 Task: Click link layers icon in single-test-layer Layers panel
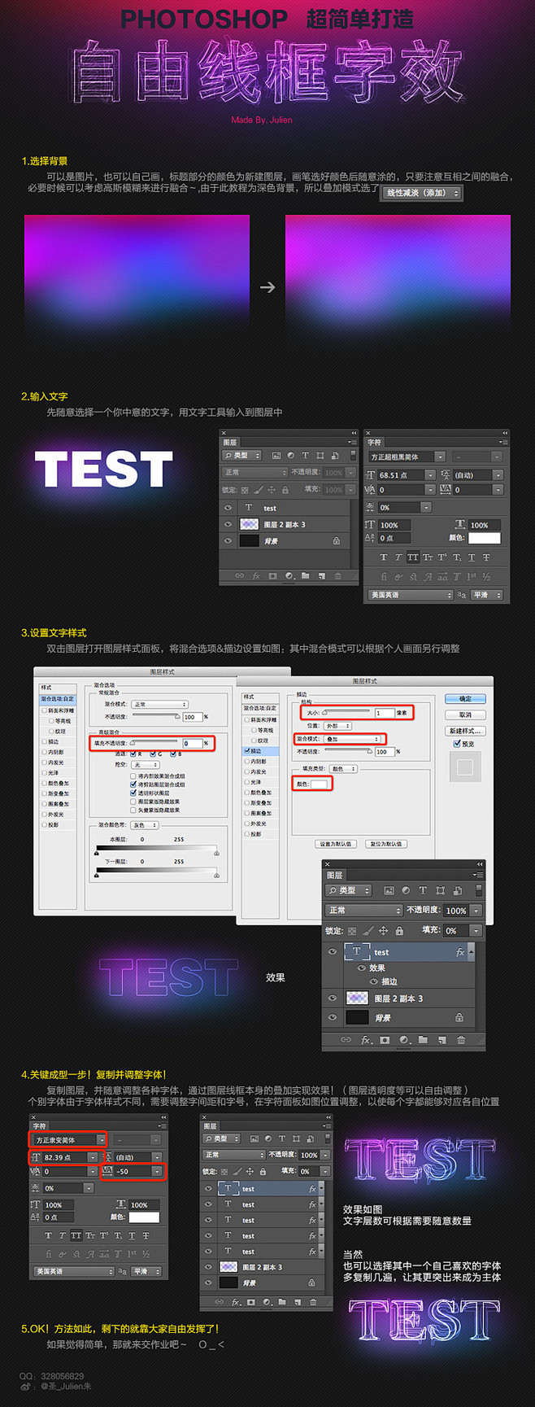[x=239, y=575]
